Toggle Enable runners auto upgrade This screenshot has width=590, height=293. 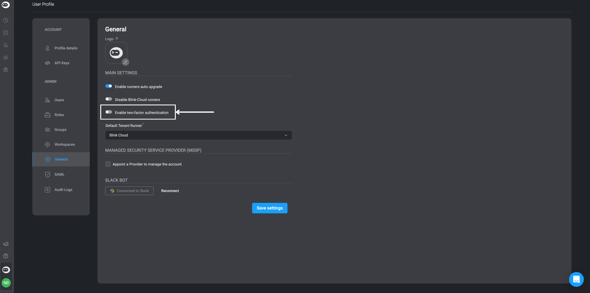point(109,86)
